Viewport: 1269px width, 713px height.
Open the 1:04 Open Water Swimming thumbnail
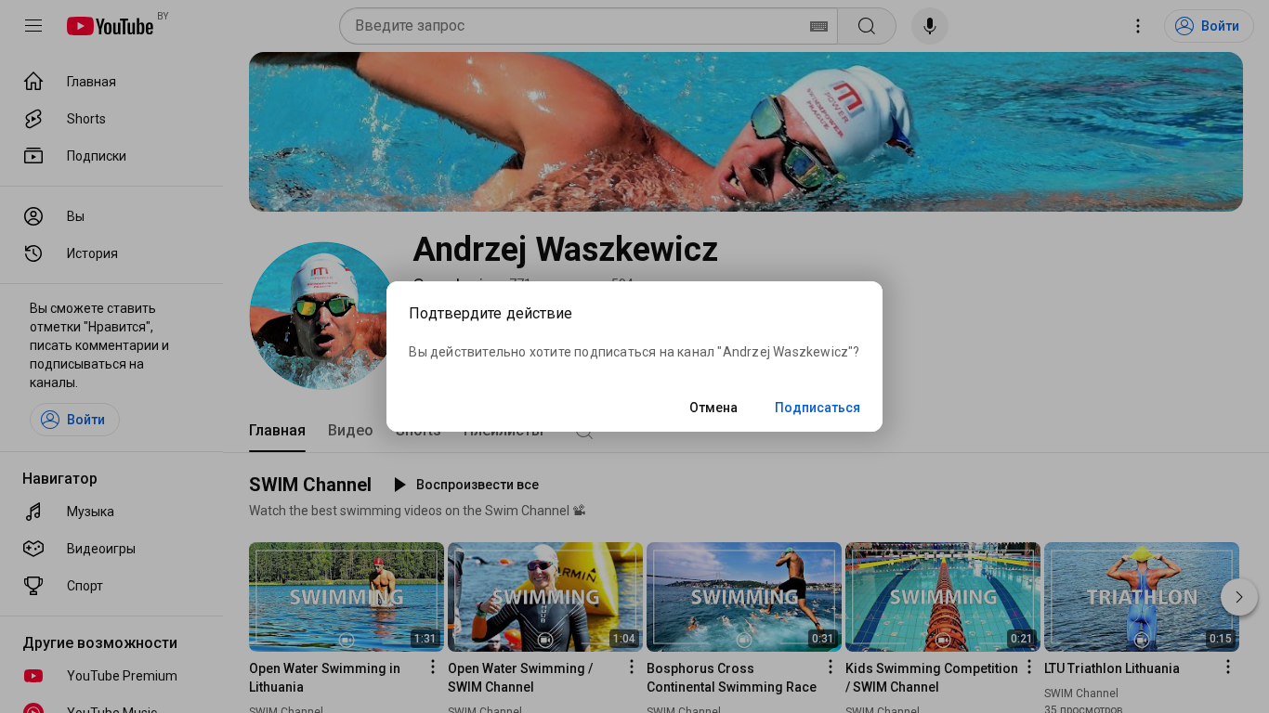click(545, 597)
